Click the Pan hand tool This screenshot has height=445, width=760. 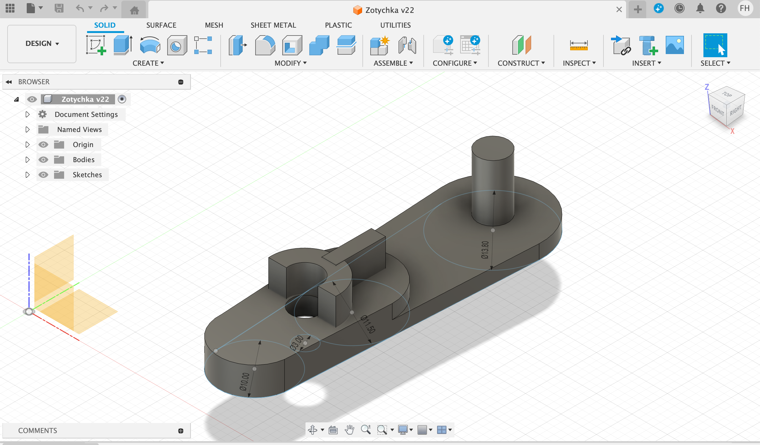[350, 430]
